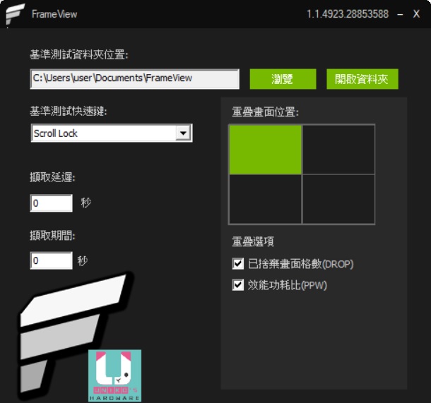Viewport: 431px width, 403px height.
Task: Select top-left overlay position quadrant
Action: click(x=265, y=150)
